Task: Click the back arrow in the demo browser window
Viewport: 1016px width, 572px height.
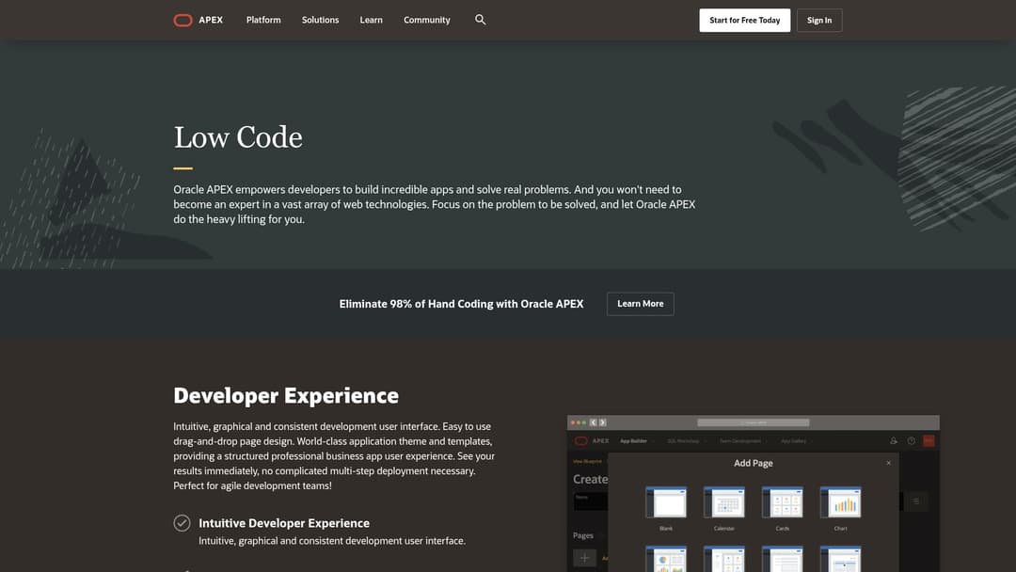Action: (x=593, y=422)
